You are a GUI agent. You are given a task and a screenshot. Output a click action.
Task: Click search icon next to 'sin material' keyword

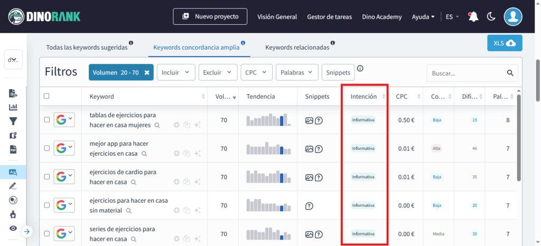coord(128,210)
